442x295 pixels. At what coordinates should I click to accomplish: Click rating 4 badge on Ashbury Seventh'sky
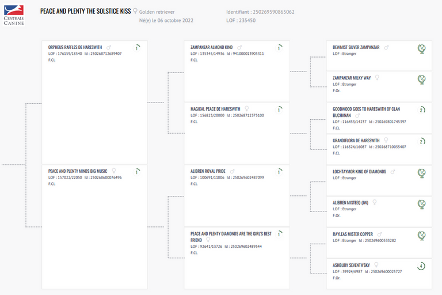[x=421, y=266]
